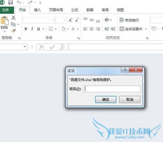Click the Enter checkmark in formula bar
163x142 pixels.
click(x=52, y=47)
